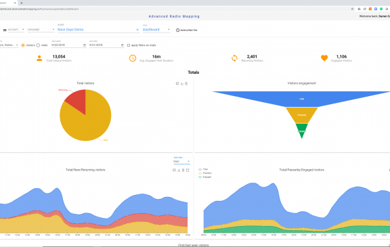Screen dimensions: 390x247
Task: Open the start date calendar icon
Action: (x=85, y=45)
